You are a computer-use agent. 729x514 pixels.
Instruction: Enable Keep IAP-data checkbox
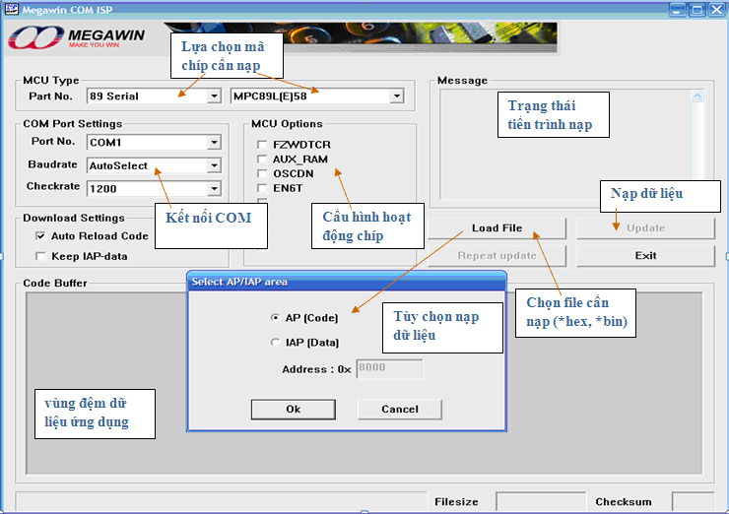click(40, 256)
